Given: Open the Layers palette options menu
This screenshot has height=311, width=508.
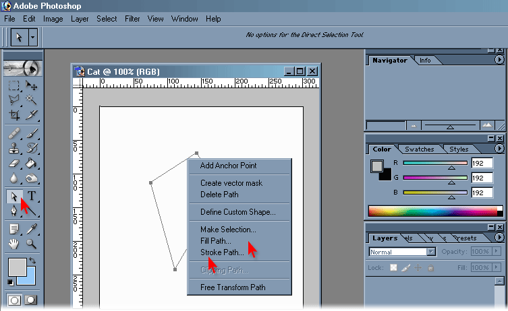Looking at the screenshot, I should point(499,238).
